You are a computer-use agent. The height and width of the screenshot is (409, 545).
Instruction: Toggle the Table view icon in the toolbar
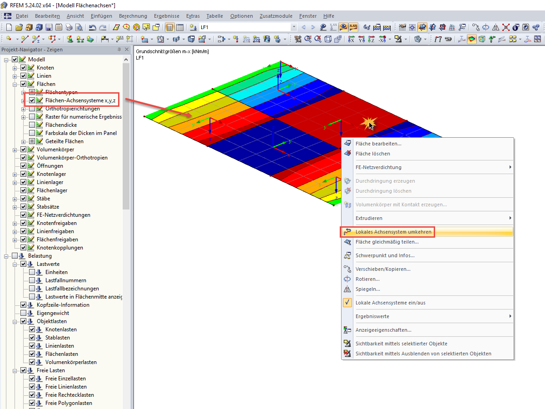(180, 27)
